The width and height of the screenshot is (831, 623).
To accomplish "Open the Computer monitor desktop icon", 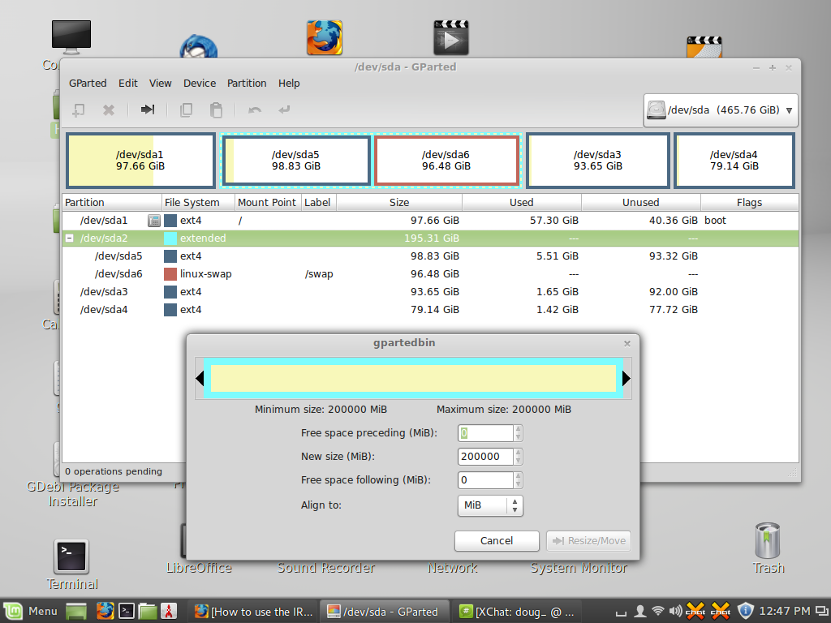I will point(71,37).
